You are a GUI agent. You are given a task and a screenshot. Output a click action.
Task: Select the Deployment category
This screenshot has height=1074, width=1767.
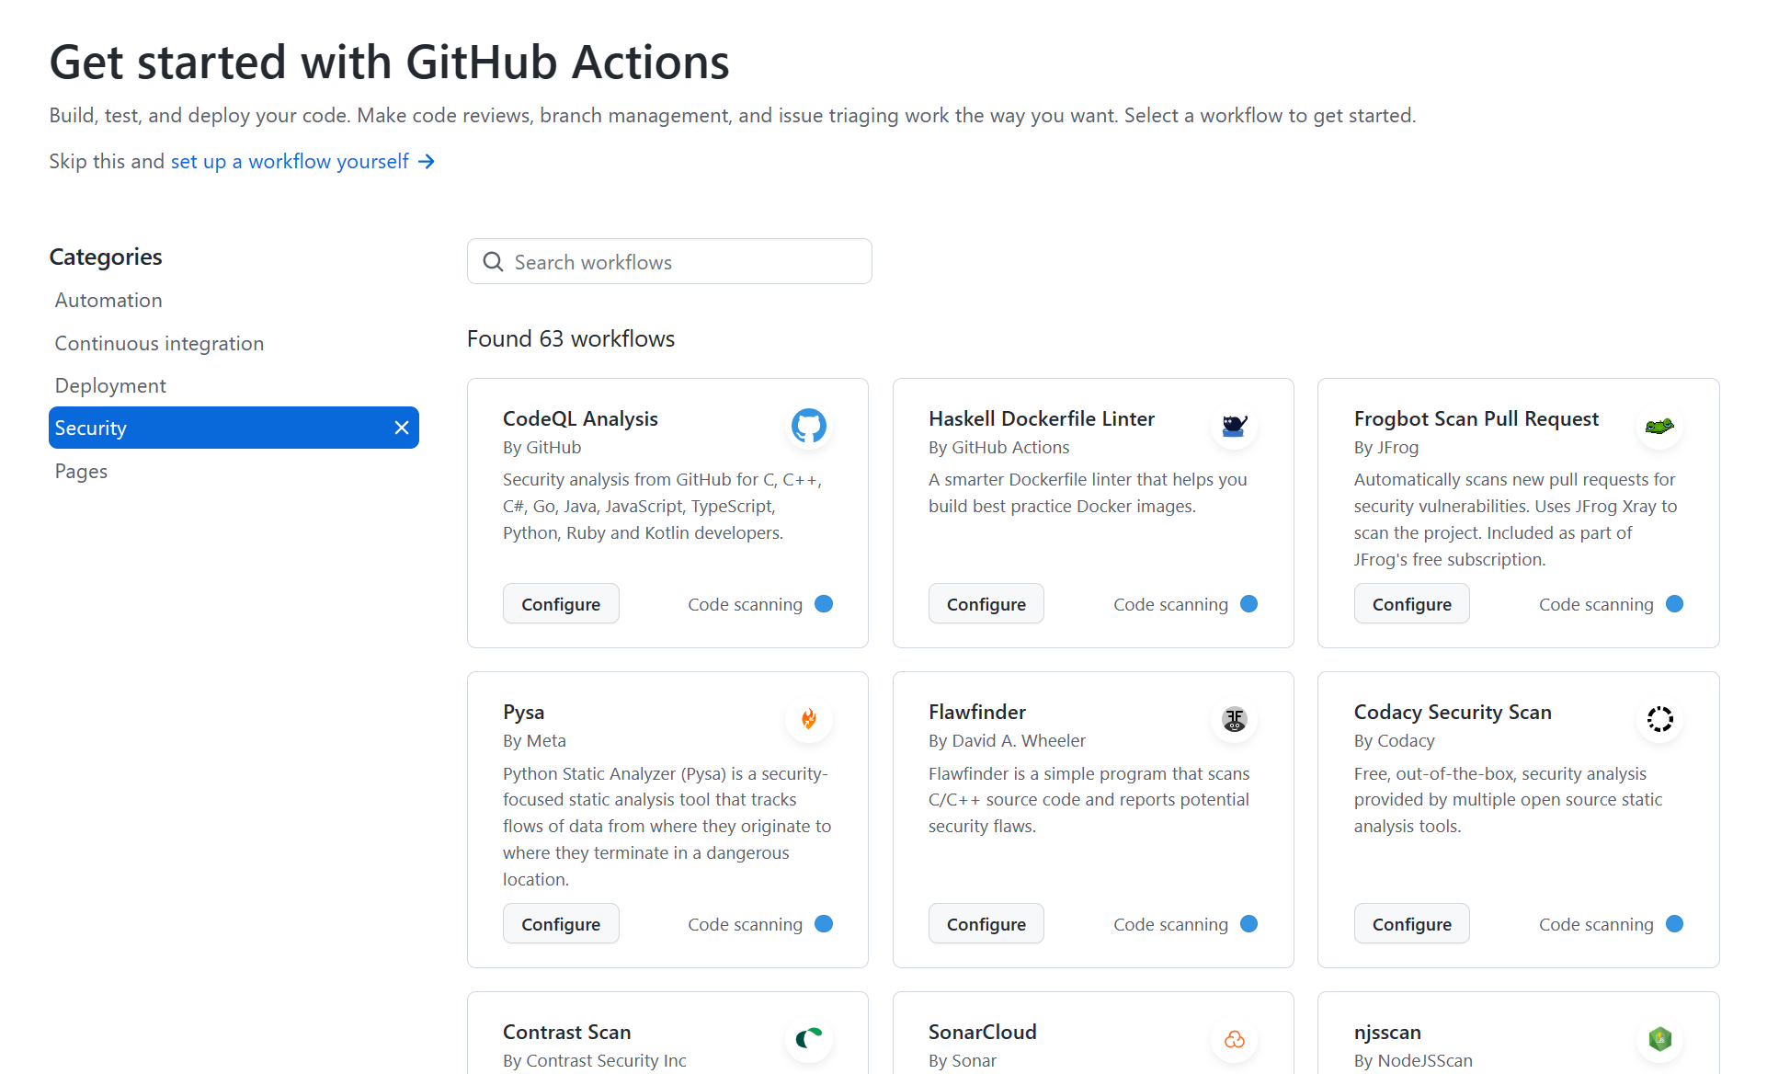point(110,385)
